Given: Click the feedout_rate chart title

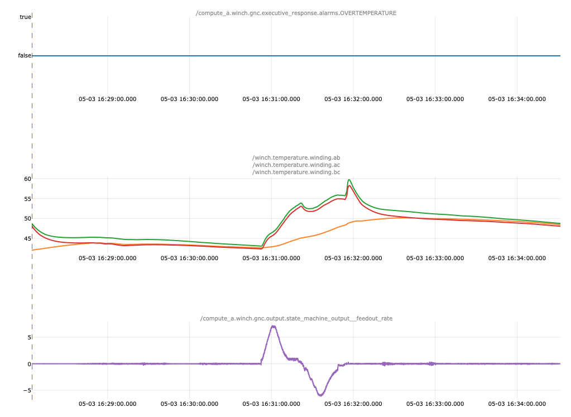Looking at the screenshot, I should [x=296, y=318].
